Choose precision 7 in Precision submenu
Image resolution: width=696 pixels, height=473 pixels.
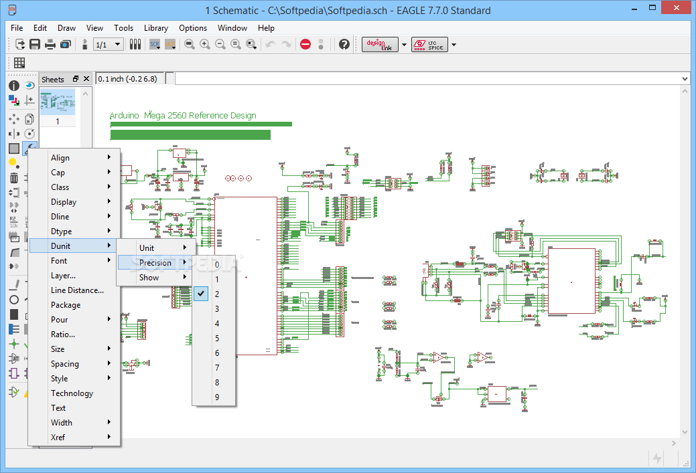214,367
